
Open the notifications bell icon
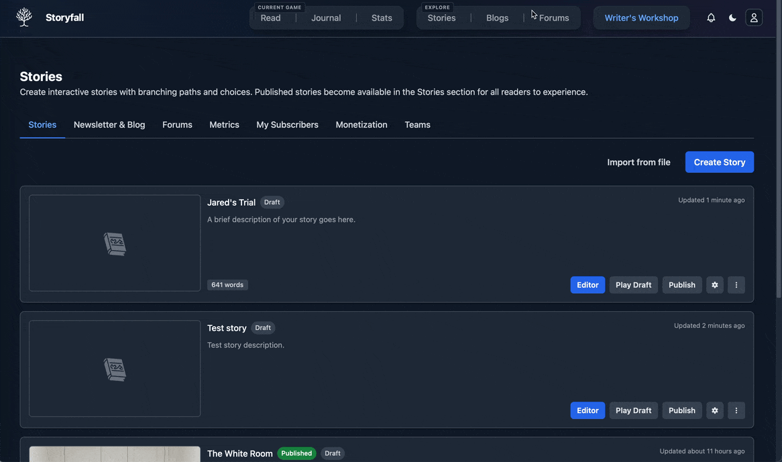click(x=711, y=18)
